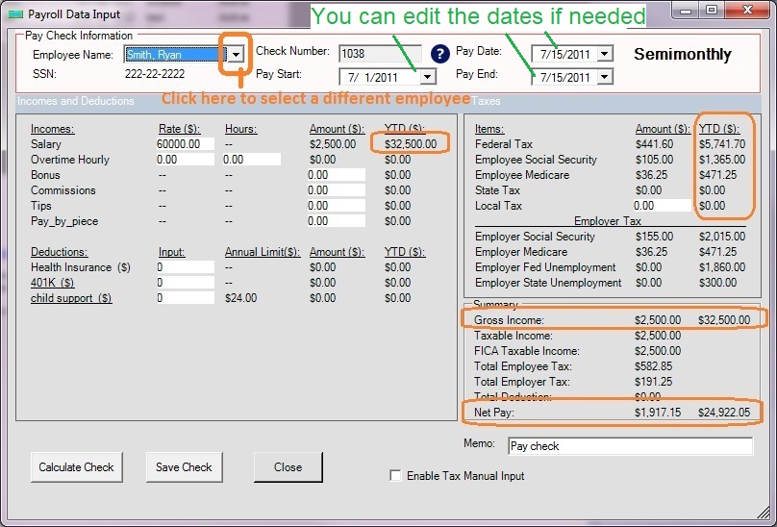Select the Overtime Hourly rate field
Screen dimensions: 777x527
tap(185, 160)
